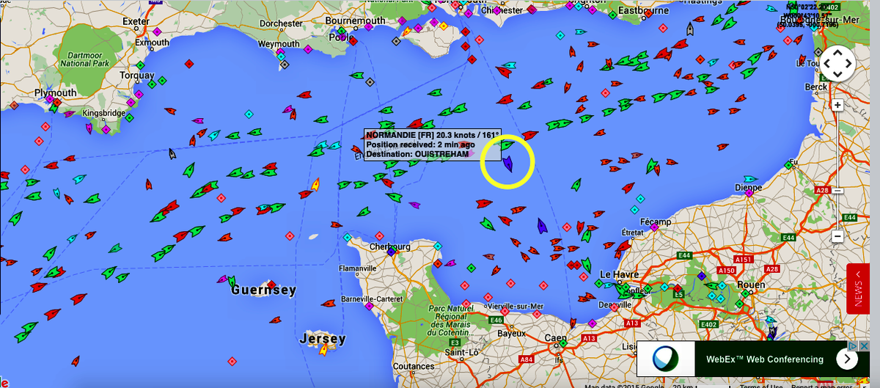Close the WebEx advertisement
The height and width of the screenshot is (388, 880).
tap(865, 345)
